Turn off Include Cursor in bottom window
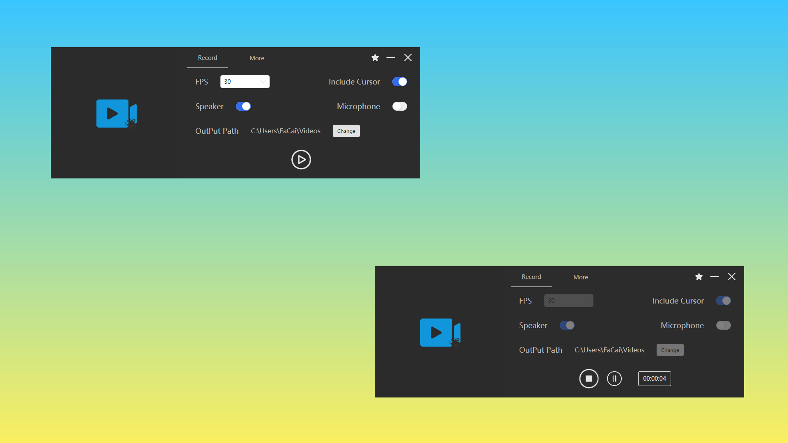788x443 pixels. click(723, 301)
